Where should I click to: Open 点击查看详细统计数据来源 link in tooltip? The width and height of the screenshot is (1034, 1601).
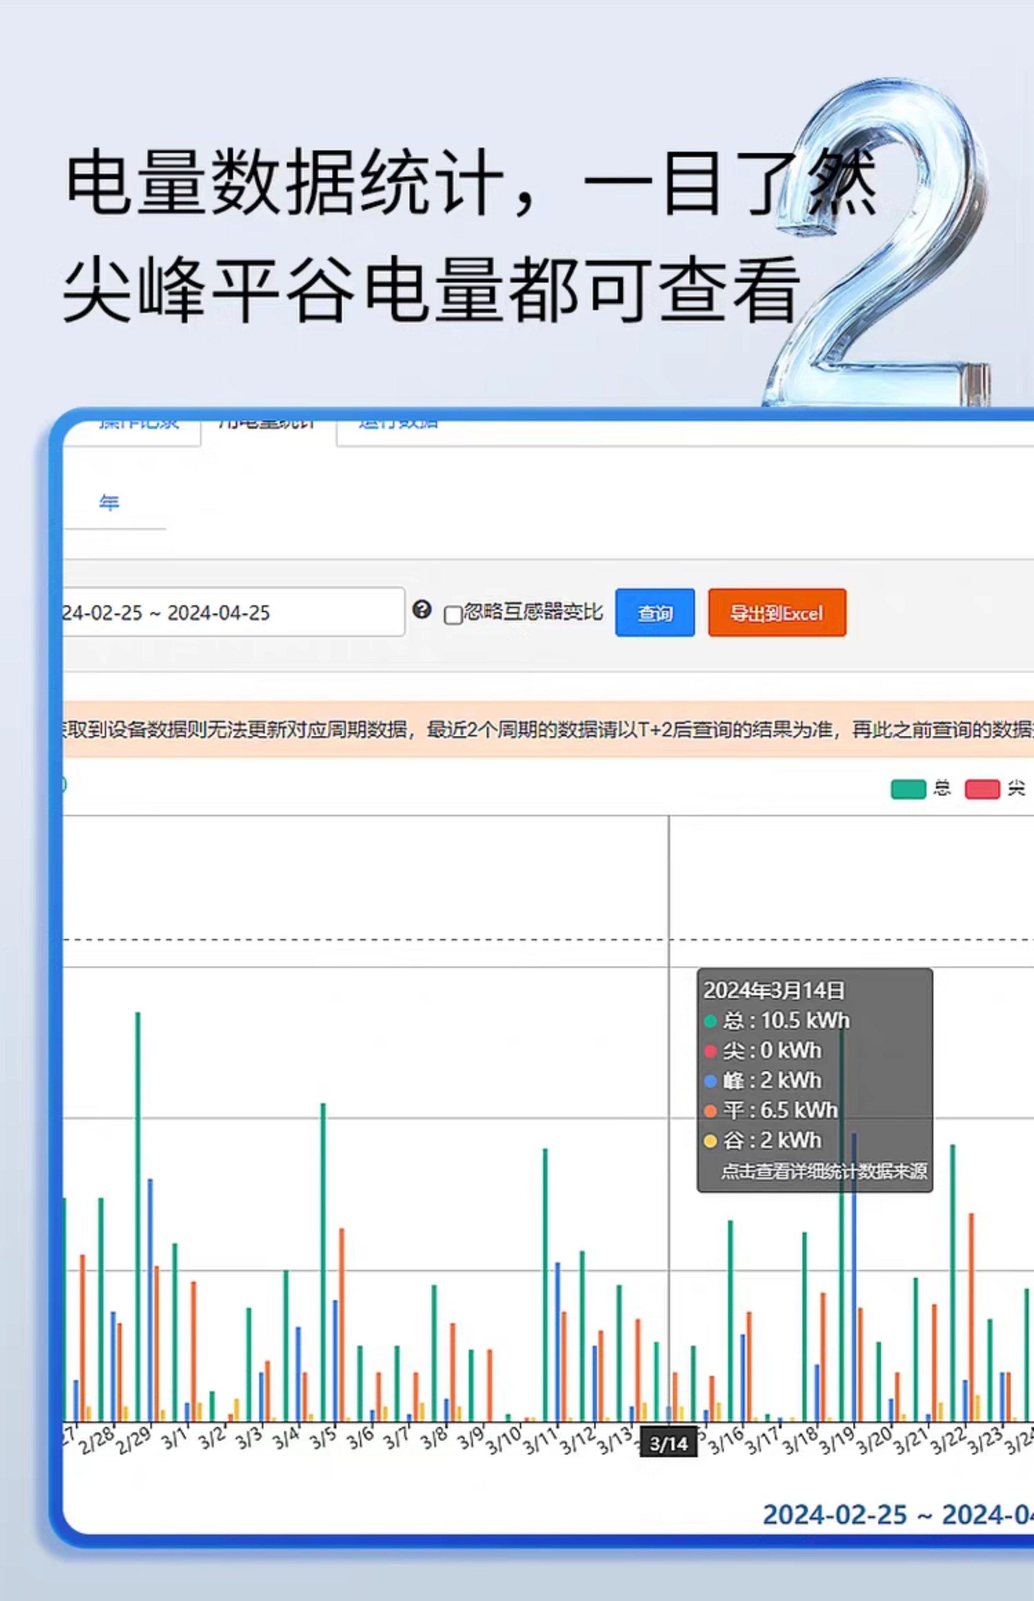click(824, 1172)
